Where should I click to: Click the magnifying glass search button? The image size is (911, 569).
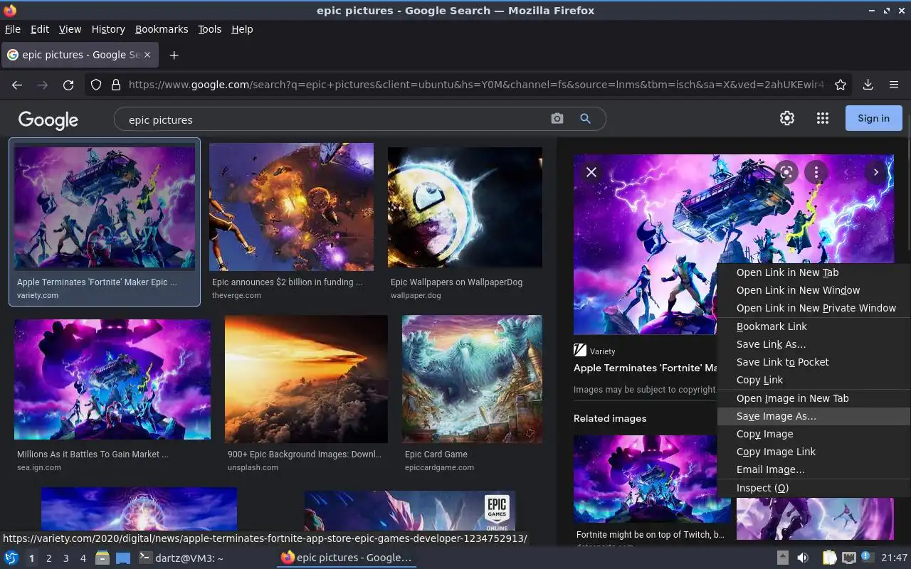585,119
